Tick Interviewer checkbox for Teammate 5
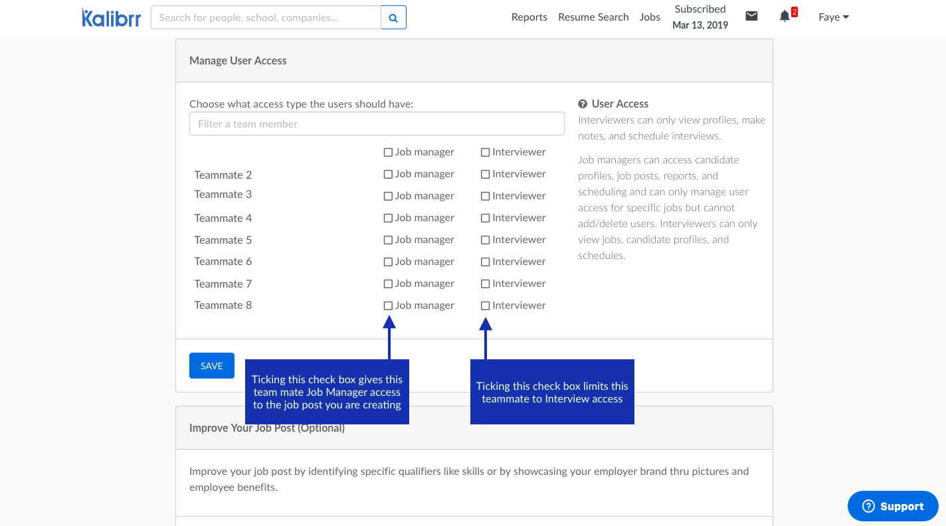946x526 pixels. tap(486, 240)
